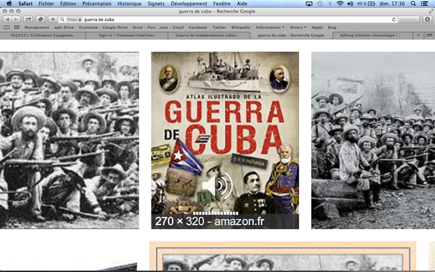Expand the Divers bookmarks folder
Viewport: 435px width, 272px height.
click(x=298, y=27)
